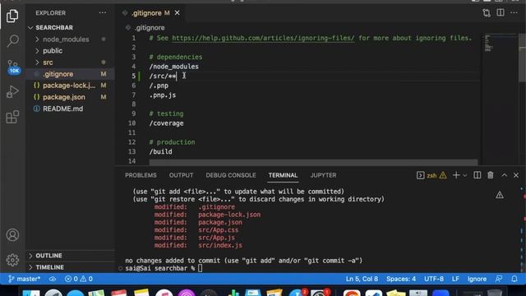Open README.md in explorer
The height and width of the screenshot is (296, 526).
click(x=71, y=109)
